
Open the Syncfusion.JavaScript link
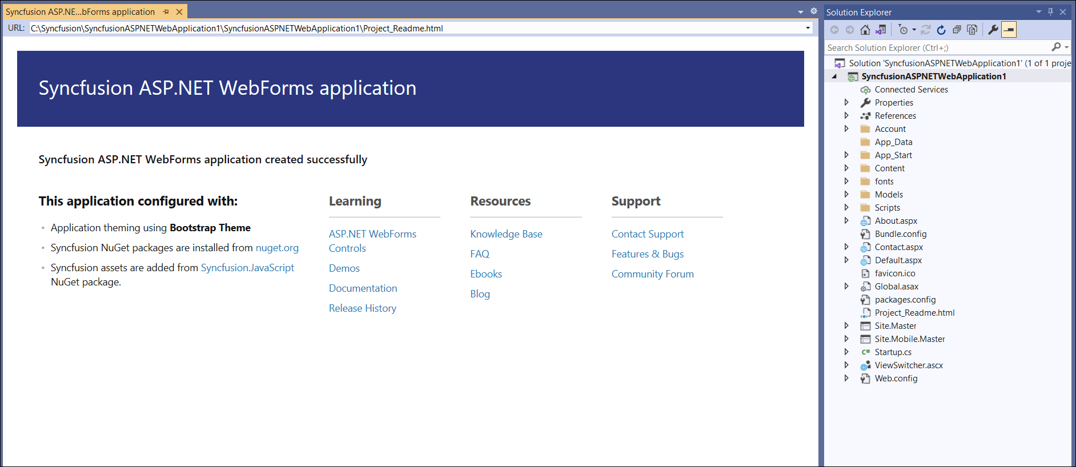247,268
